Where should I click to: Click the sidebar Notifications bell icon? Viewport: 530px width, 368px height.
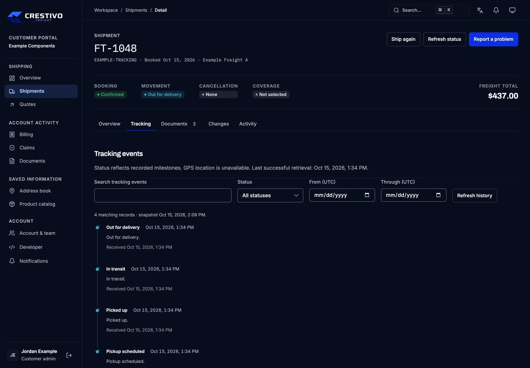12,261
